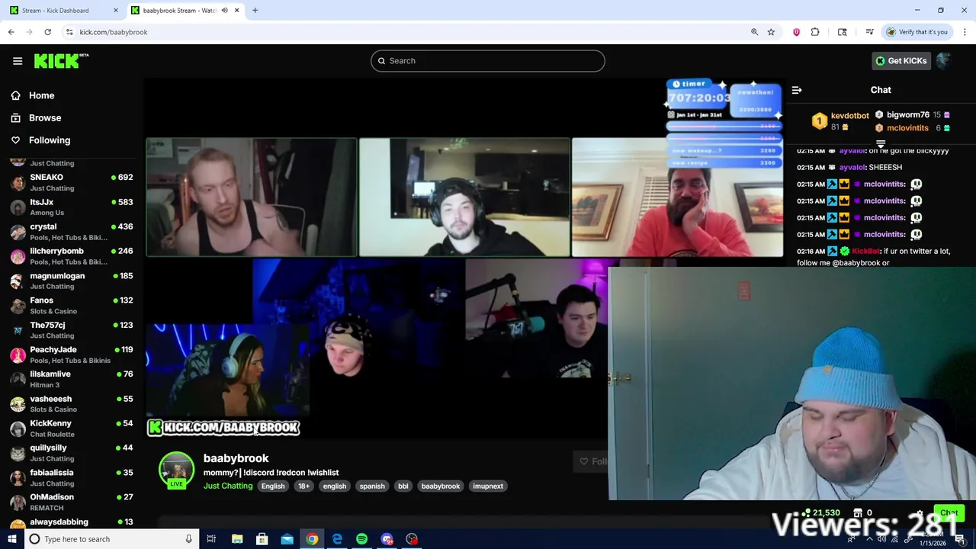The height and width of the screenshot is (549, 976).
Task: Open SNEAKO channel in sidebar
Action: coord(72,182)
